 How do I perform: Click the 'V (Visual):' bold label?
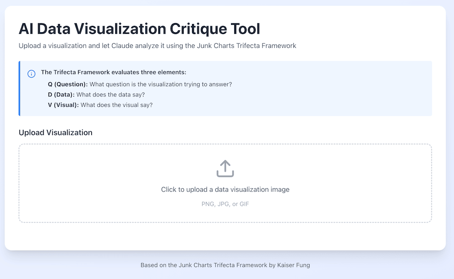(x=63, y=105)
